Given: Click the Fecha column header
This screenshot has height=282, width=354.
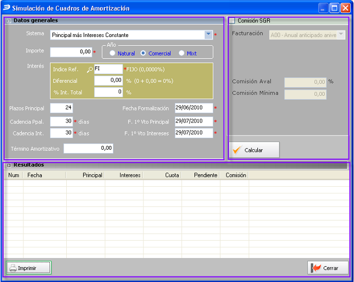Looking at the screenshot, I should 43,175.
